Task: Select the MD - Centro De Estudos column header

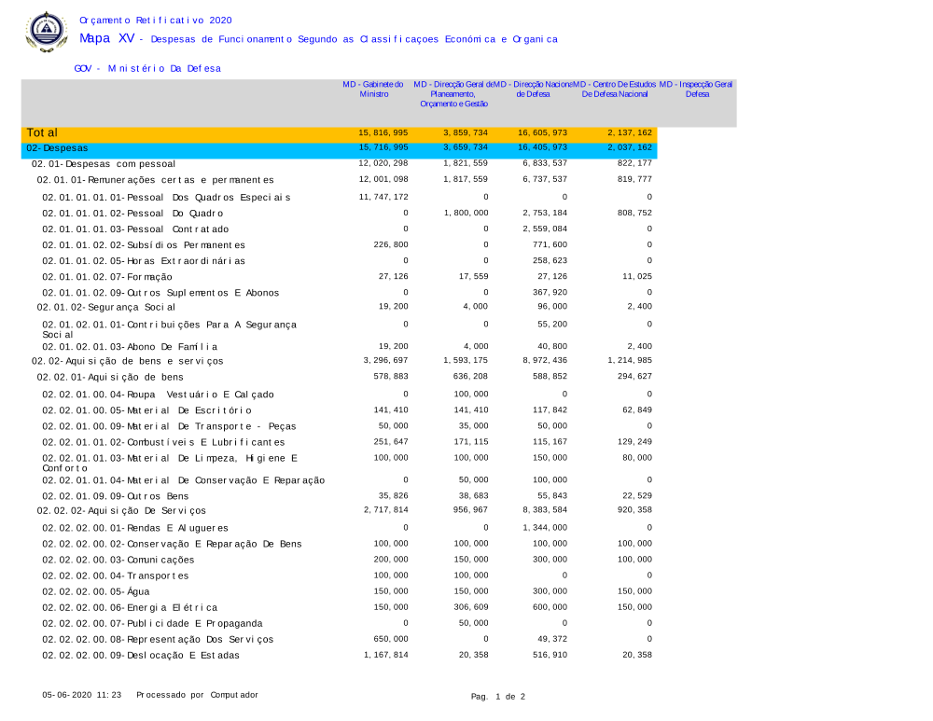Action: [614, 90]
